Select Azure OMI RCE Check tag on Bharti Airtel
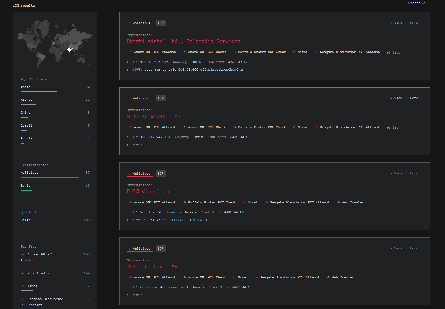The image size is (445, 309). click(205, 52)
